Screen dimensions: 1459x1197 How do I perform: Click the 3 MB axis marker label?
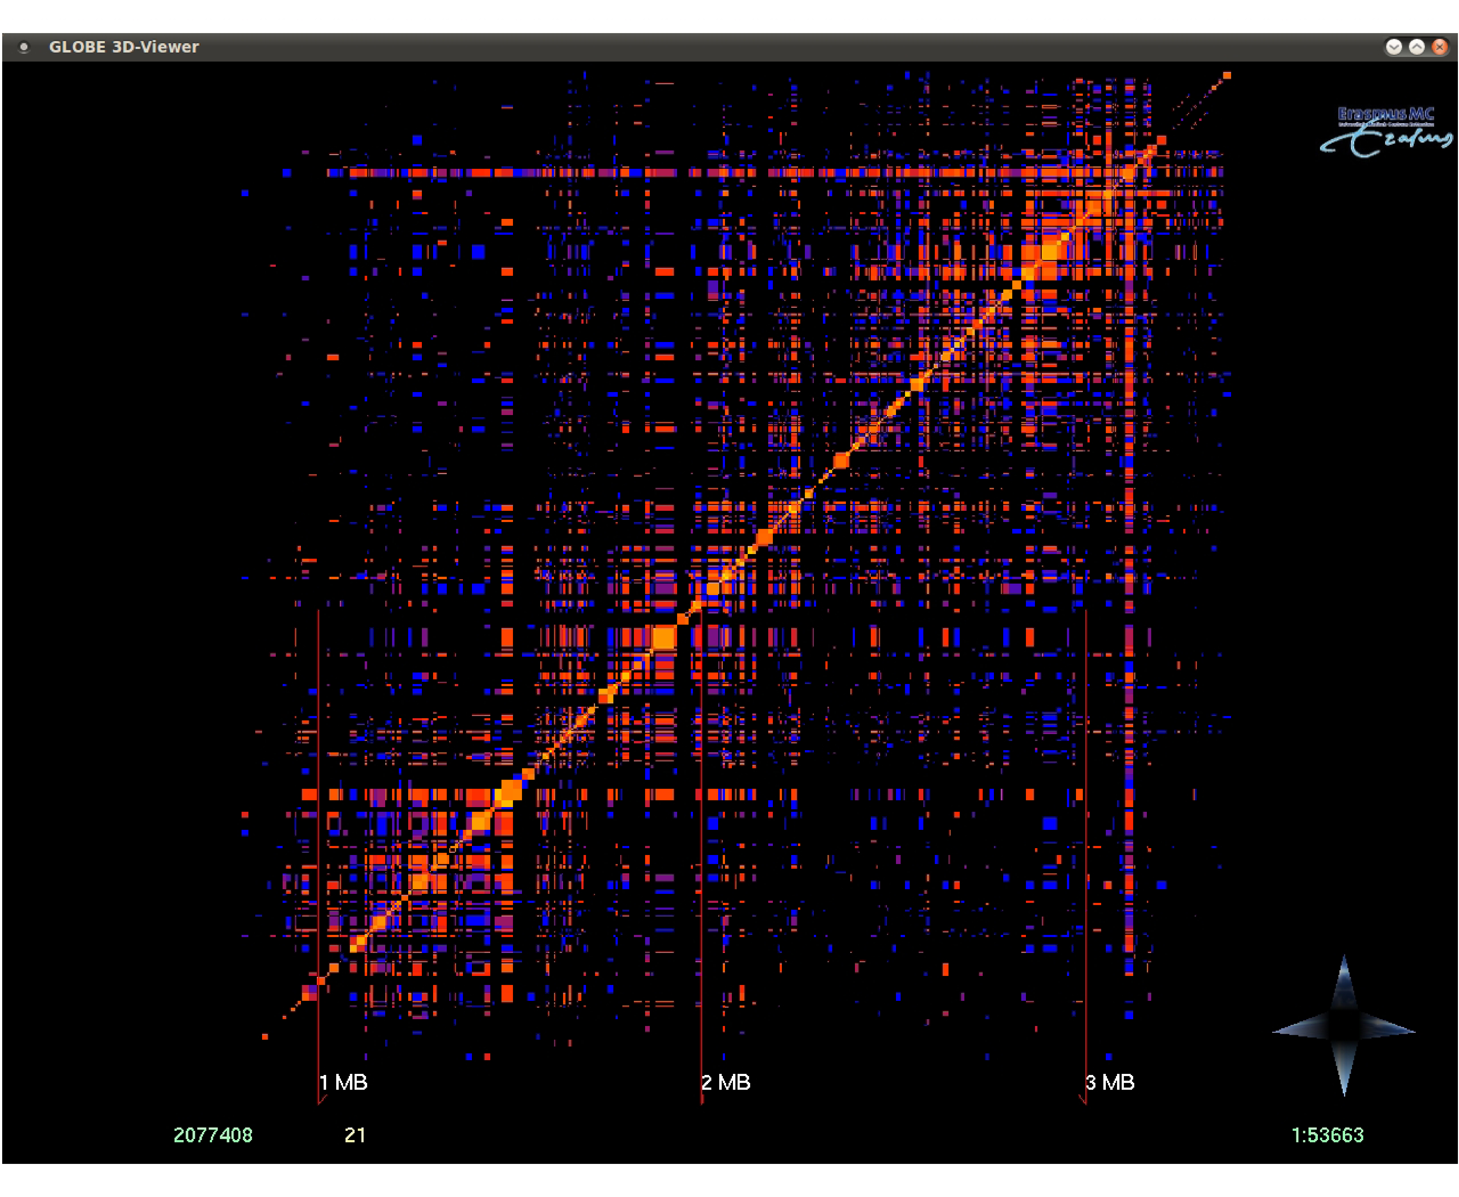click(1110, 1082)
